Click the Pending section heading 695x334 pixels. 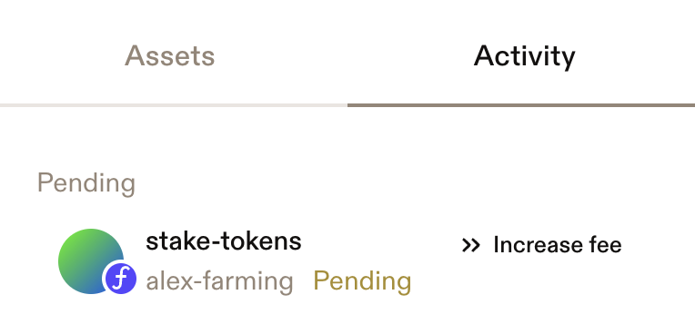coord(86,183)
